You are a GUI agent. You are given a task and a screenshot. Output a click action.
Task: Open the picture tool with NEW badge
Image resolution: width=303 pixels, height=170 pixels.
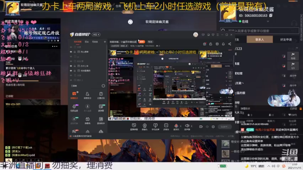click(x=101, y=108)
